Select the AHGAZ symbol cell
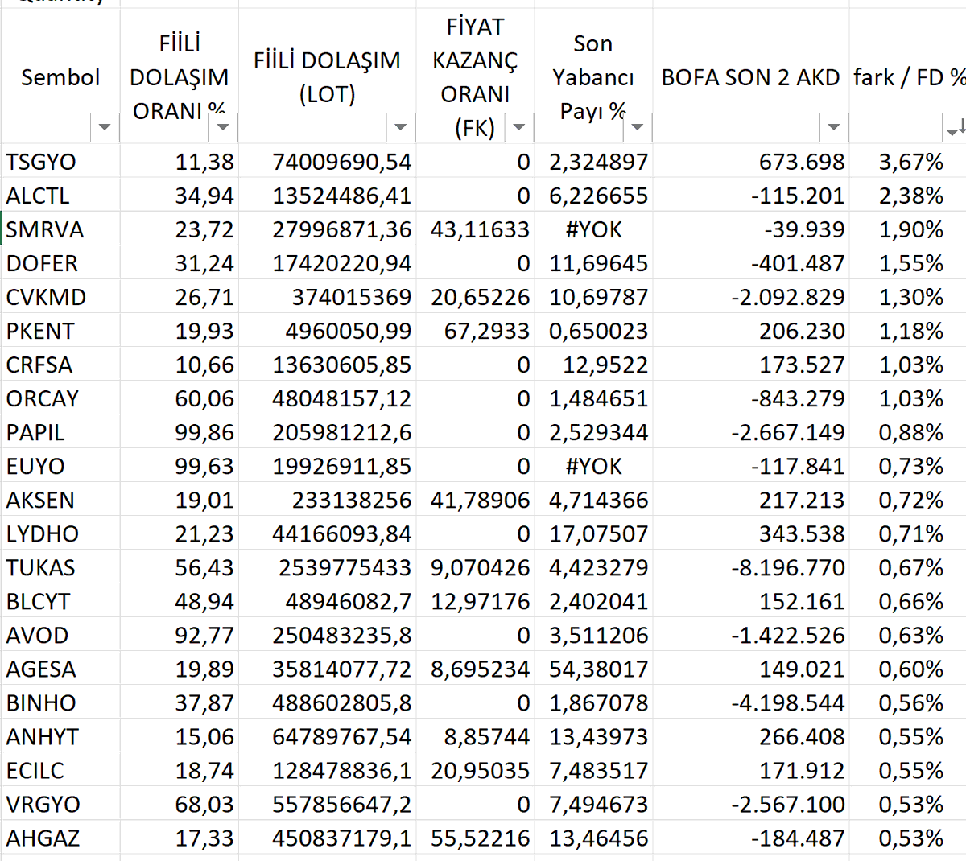The image size is (966, 861). (x=61, y=838)
